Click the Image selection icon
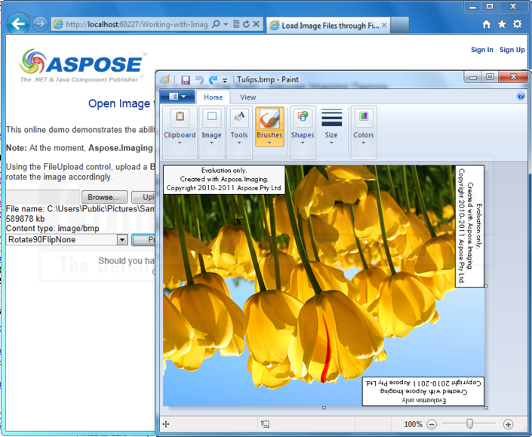This screenshot has height=437, width=532. tap(212, 118)
